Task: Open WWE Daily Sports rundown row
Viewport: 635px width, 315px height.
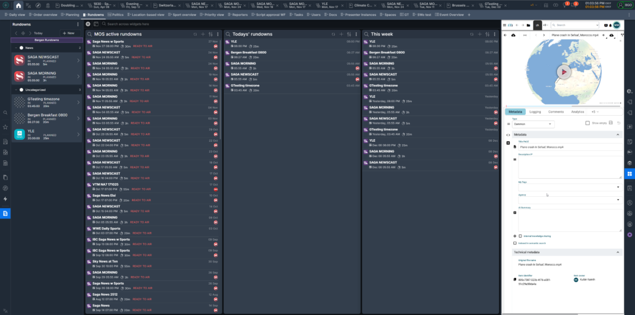Action: pyautogui.click(x=153, y=230)
